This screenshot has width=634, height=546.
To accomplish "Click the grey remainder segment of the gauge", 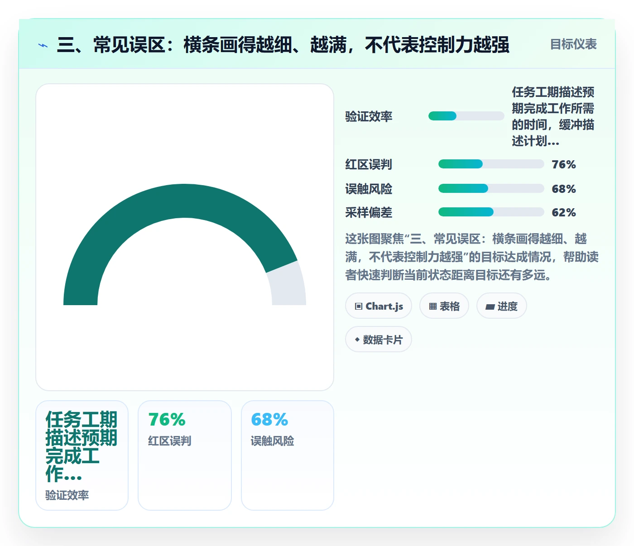I will (287, 286).
